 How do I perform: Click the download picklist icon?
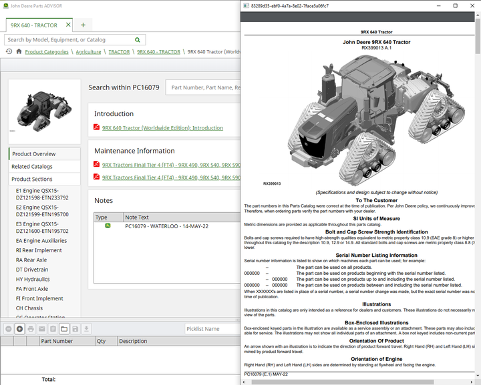pos(86,329)
